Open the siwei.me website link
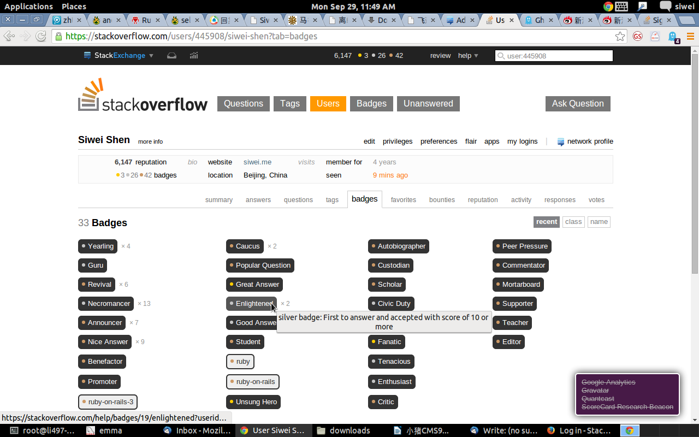699x437 pixels. tap(257, 162)
